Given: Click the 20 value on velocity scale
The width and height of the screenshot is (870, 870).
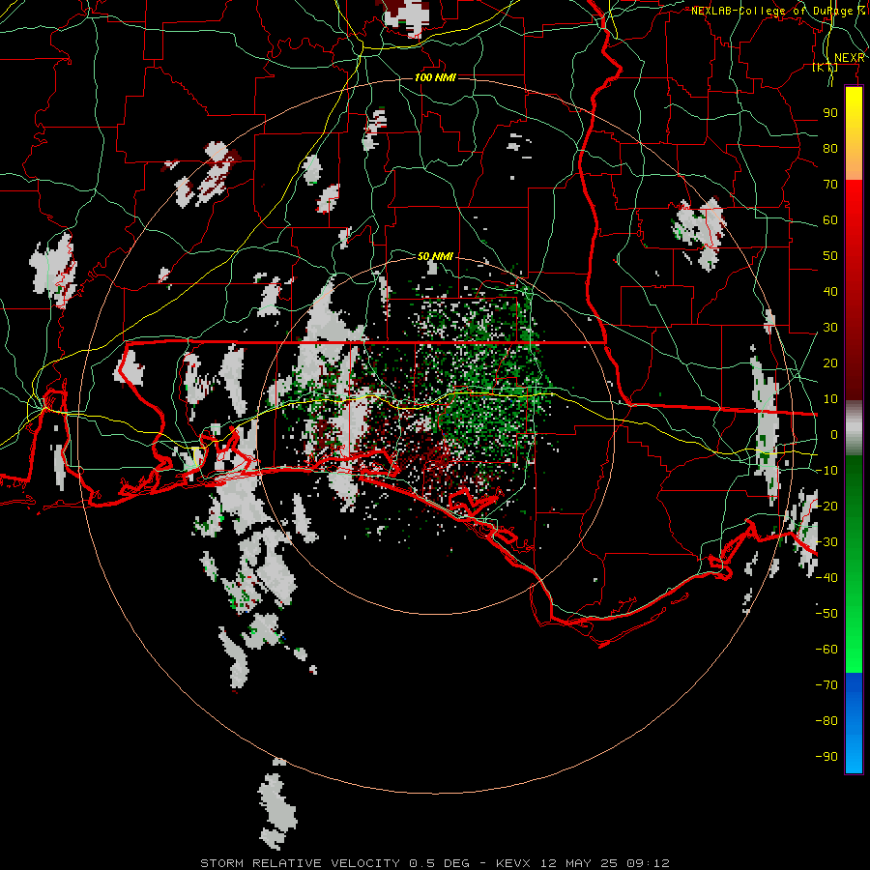Looking at the screenshot, I should click(830, 363).
